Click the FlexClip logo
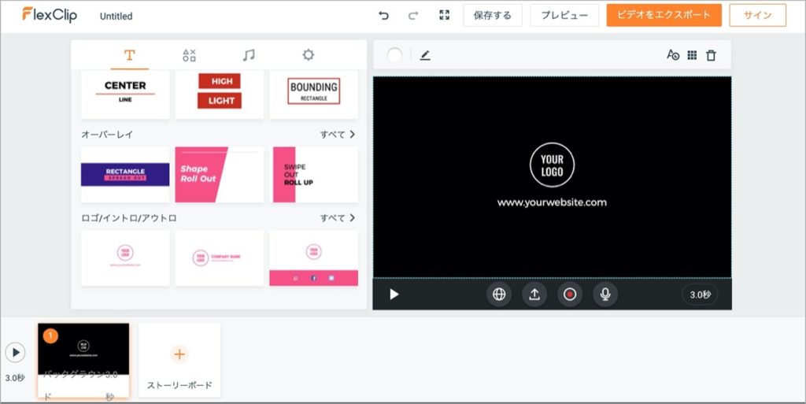Image resolution: width=806 pixels, height=404 pixels. pyautogui.click(x=50, y=15)
